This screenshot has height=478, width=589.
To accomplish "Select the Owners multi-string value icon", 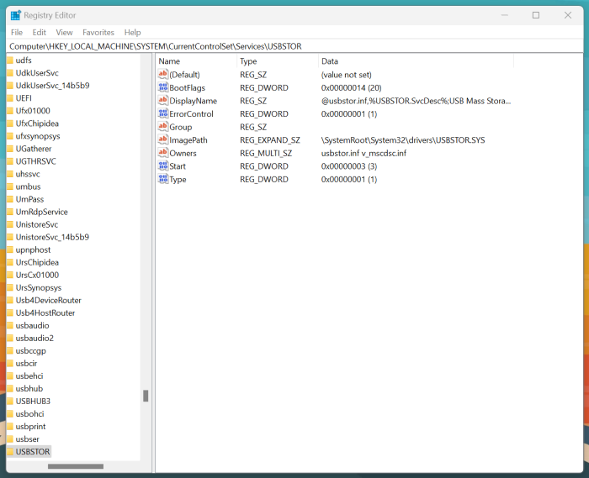I will [x=162, y=153].
